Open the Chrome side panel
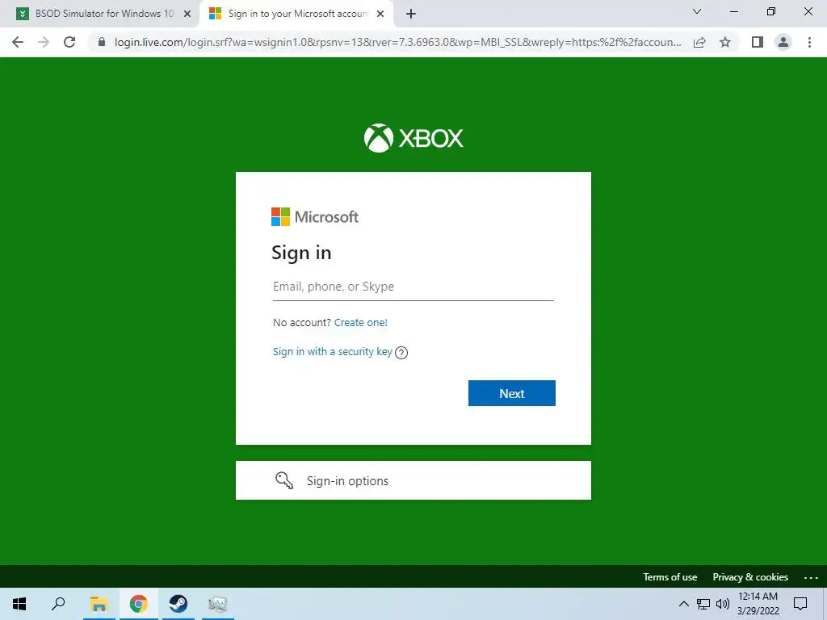The image size is (827, 620). click(758, 42)
